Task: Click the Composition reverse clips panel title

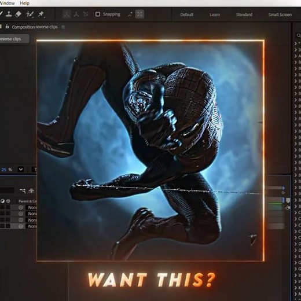Action: coord(35,27)
